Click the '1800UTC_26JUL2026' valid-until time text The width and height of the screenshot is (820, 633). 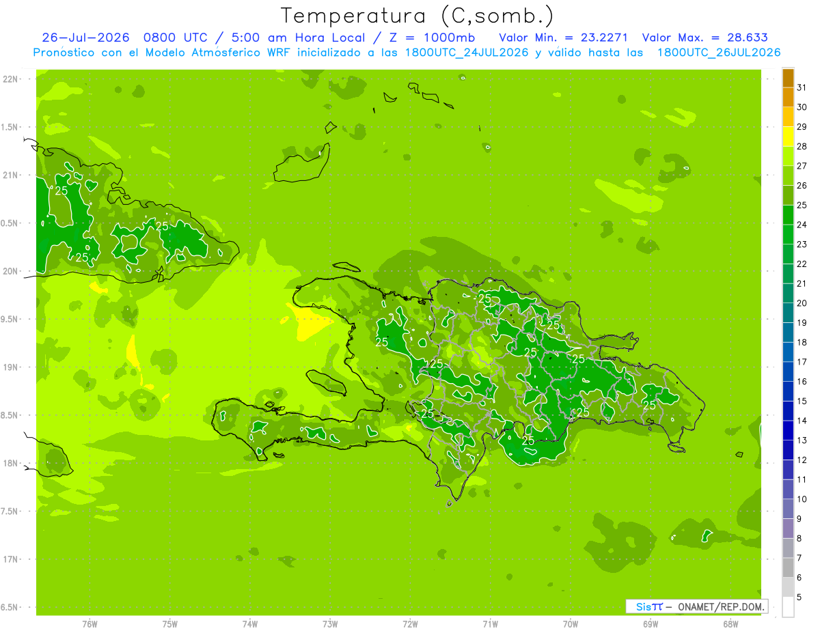[718, 53]
